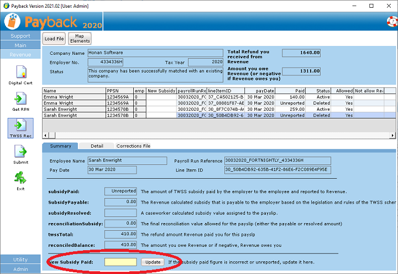Click the Digital Cert icon
The height and width of the screenshot is (274, 398).
20,73
